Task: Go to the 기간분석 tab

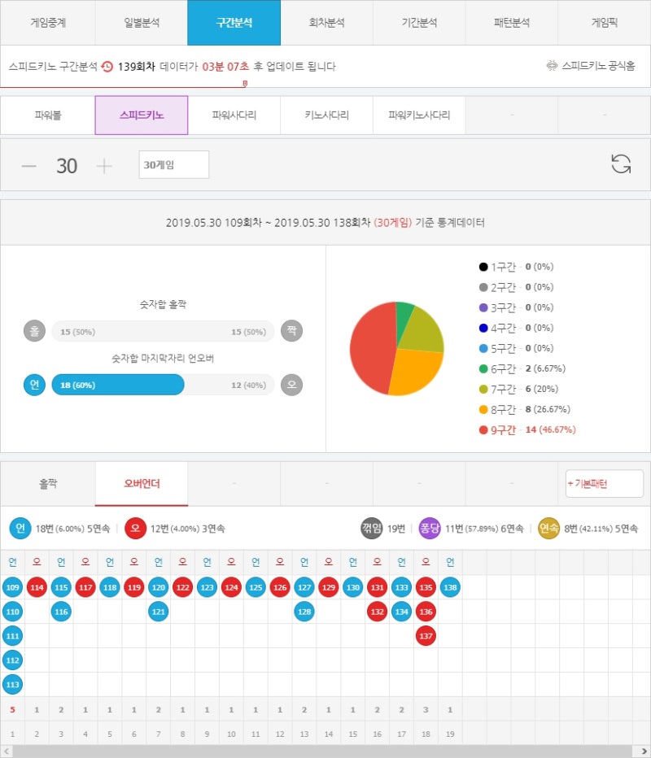Action: coord(419,23)
